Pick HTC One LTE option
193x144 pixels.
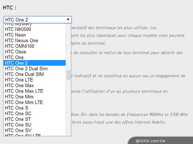click(19, 80)
